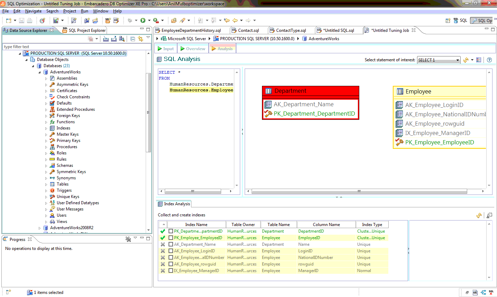This screenshot has height=297, width=497.
Task: Open the Input tab of tuning job
Action: click(166, 49)
